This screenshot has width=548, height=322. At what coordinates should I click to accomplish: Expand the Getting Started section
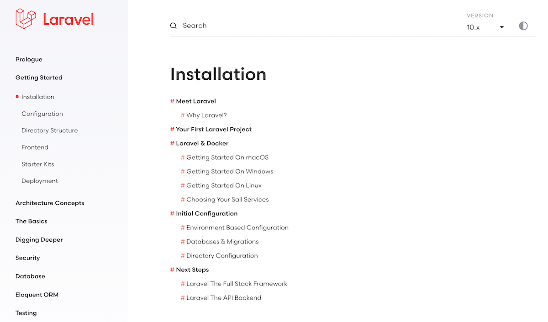[x=39, y=77]
